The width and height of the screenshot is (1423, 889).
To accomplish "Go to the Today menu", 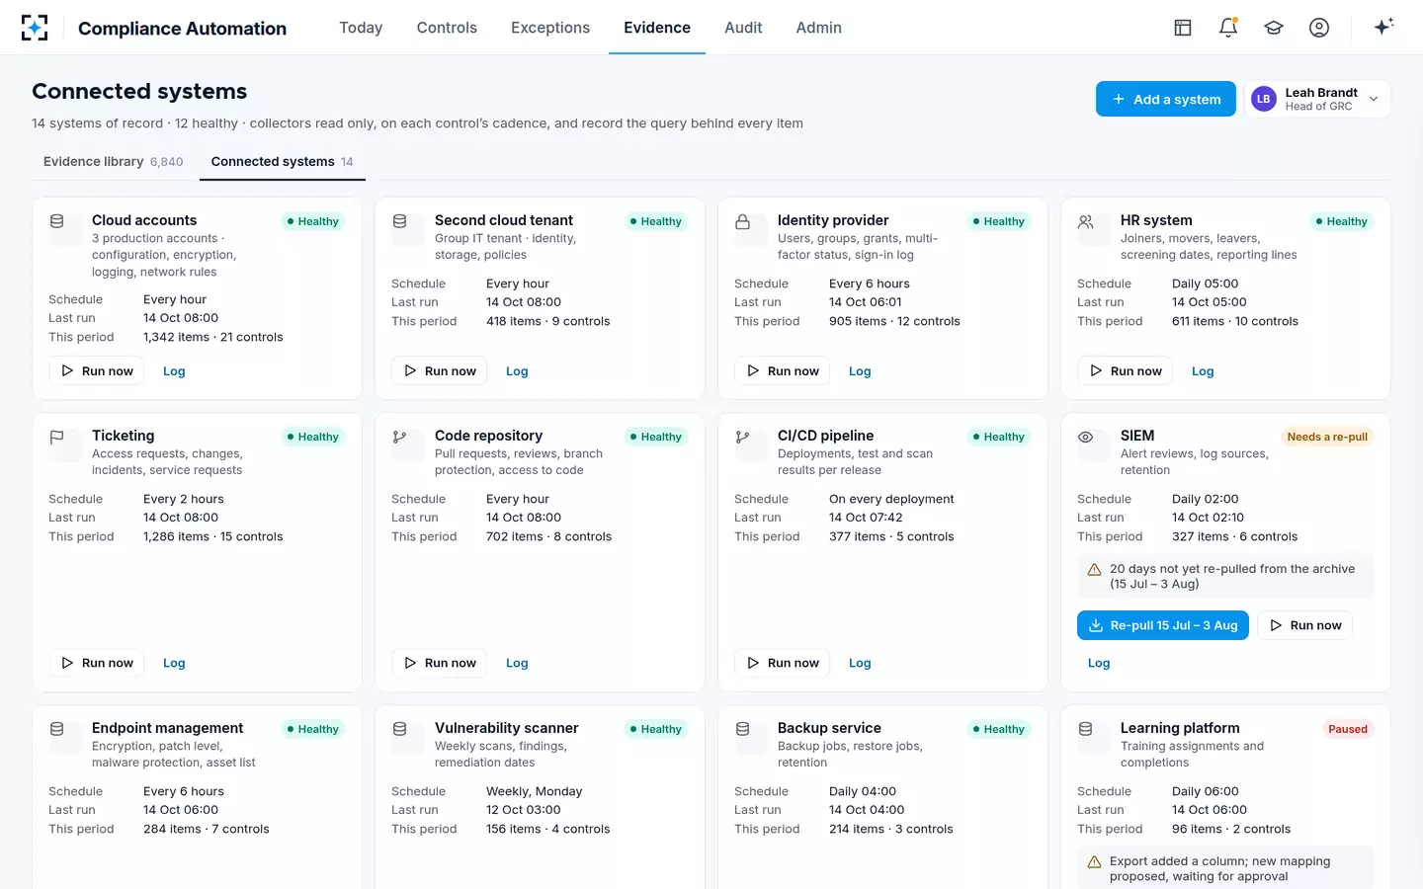I will point(361,28).
